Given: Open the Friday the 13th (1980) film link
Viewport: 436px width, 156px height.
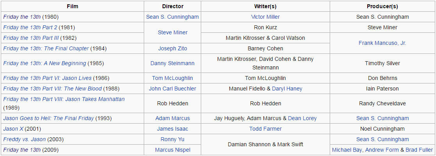Looking at the screenshot, I should 22,17.
